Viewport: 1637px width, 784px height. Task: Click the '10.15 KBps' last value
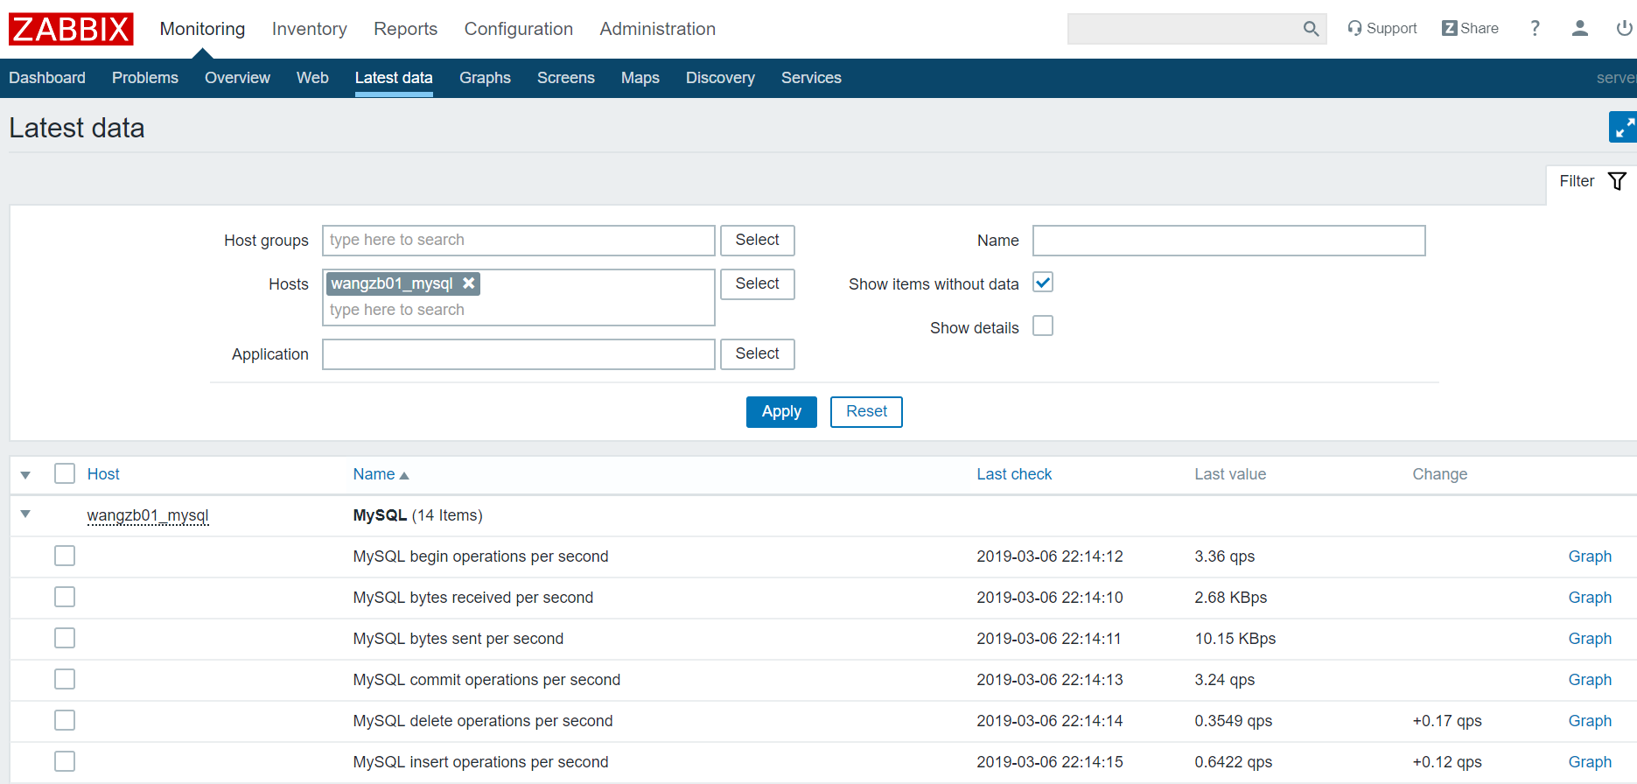(1235, 639)
